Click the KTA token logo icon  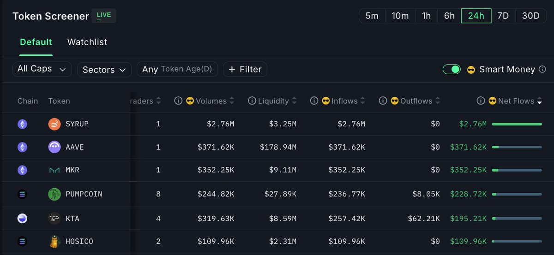(54, 219)
